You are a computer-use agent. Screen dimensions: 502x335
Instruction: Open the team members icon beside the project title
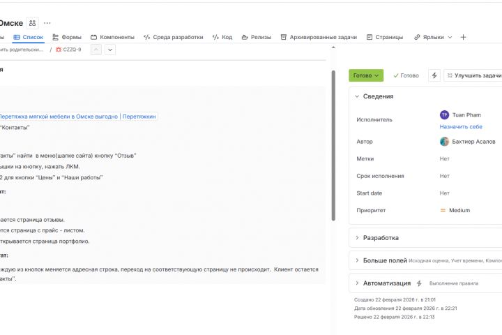click(x=32, y=23)
